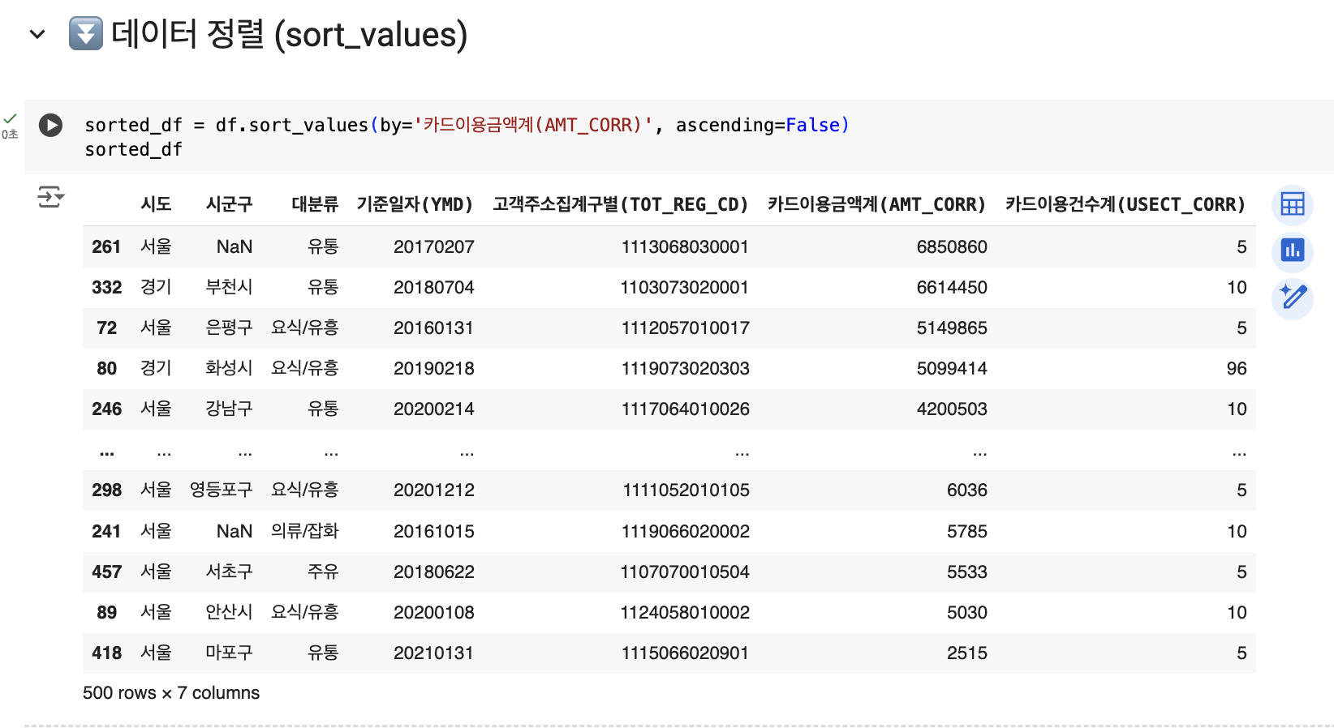Click the 영등포구 cell
The width and height of the screenshot is (1334, 728).
click(221, 490)
